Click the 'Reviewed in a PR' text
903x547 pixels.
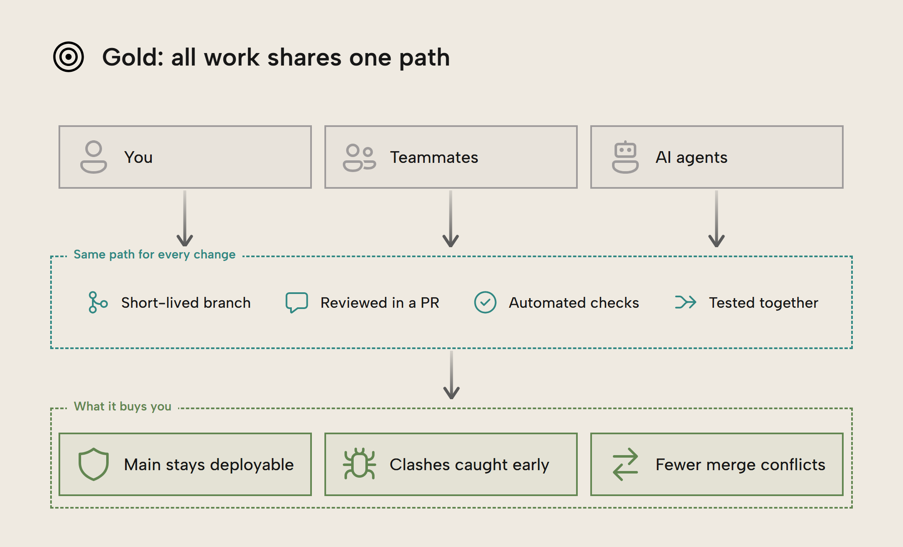pyautogui.click(x=380, y=303)
